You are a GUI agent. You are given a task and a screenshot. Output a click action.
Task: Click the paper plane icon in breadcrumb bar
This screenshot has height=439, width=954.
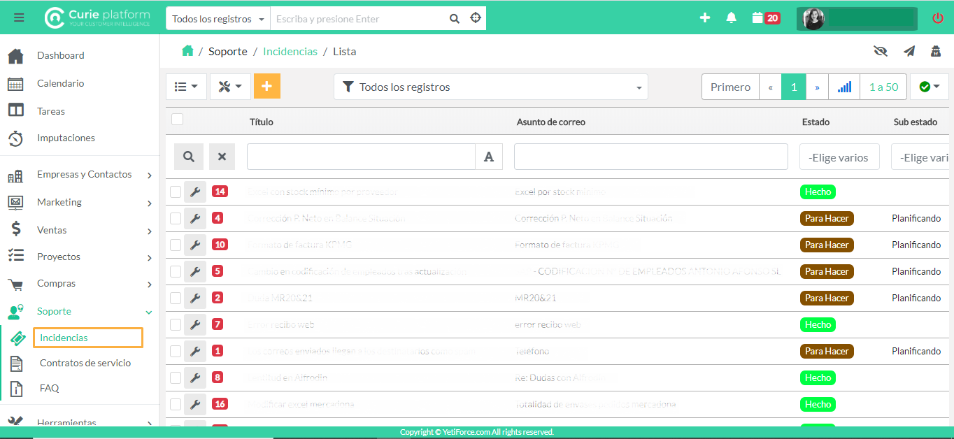pyautogui.click(x=909, y=51)
